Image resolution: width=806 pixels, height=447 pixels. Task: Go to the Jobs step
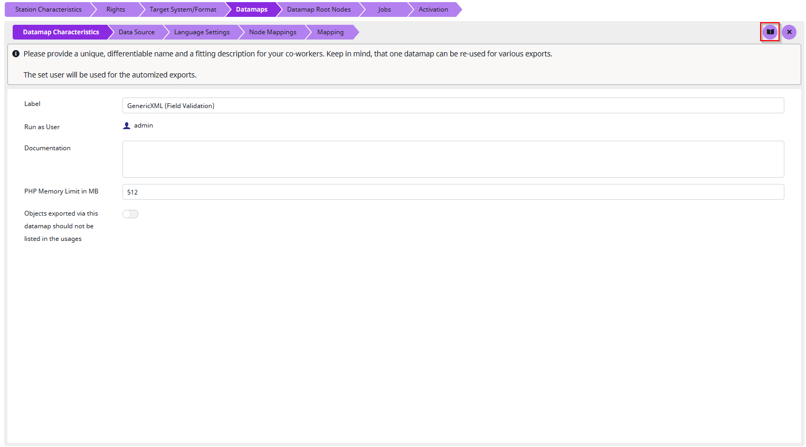384,9
